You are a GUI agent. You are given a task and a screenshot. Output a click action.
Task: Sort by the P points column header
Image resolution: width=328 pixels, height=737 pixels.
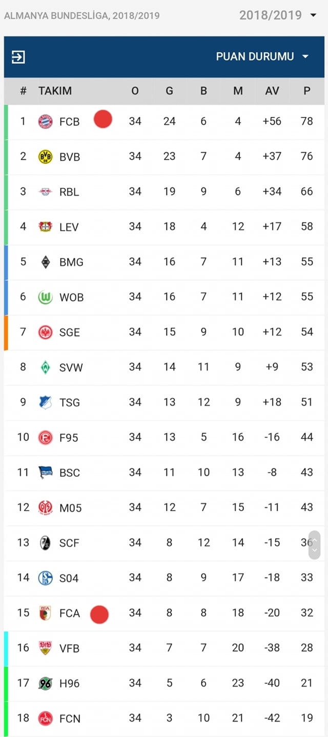pyautogui.click(x=306, y=91)
